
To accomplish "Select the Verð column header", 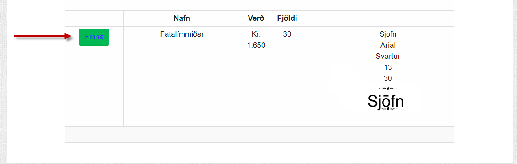I will click(256, 19).
